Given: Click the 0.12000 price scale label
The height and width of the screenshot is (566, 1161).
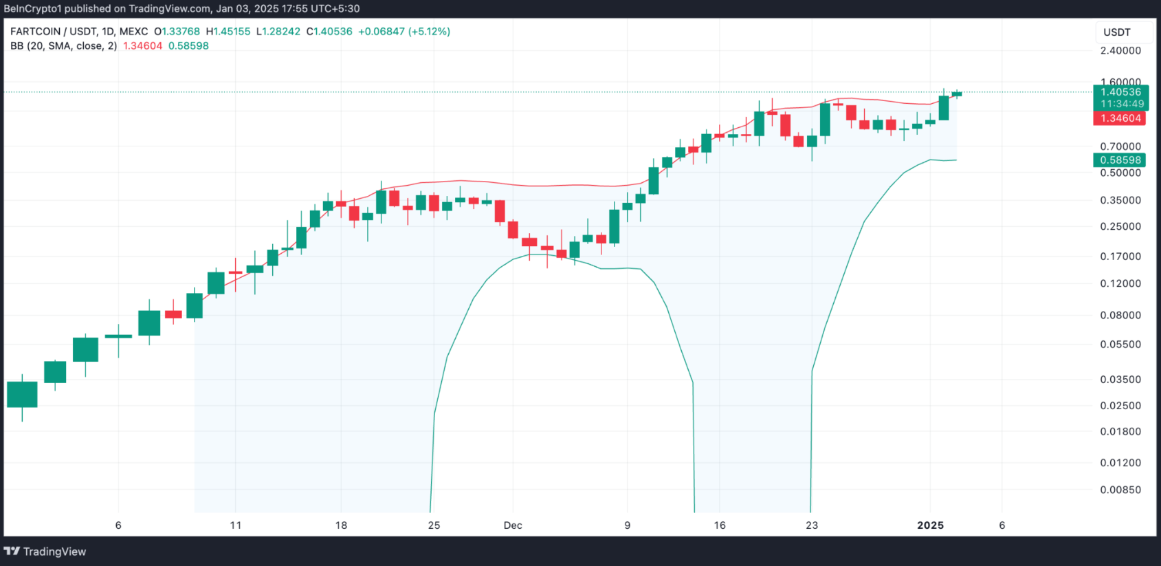Looking at the screenshot, I should tap(1120, 283).
